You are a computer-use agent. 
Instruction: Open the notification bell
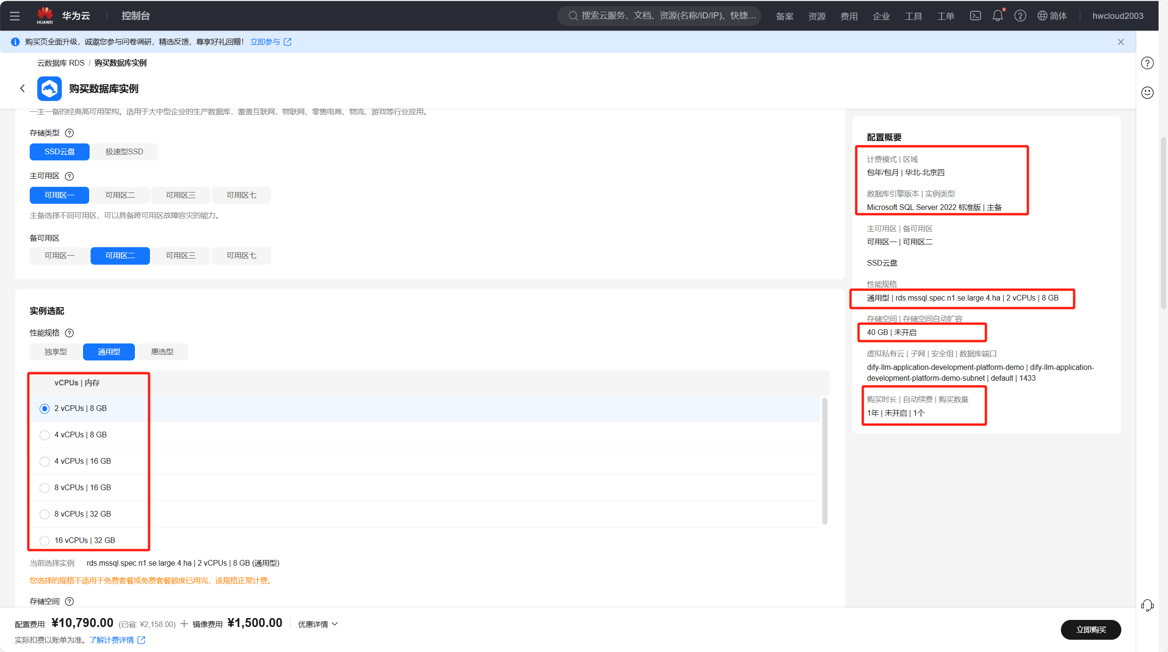997,16
